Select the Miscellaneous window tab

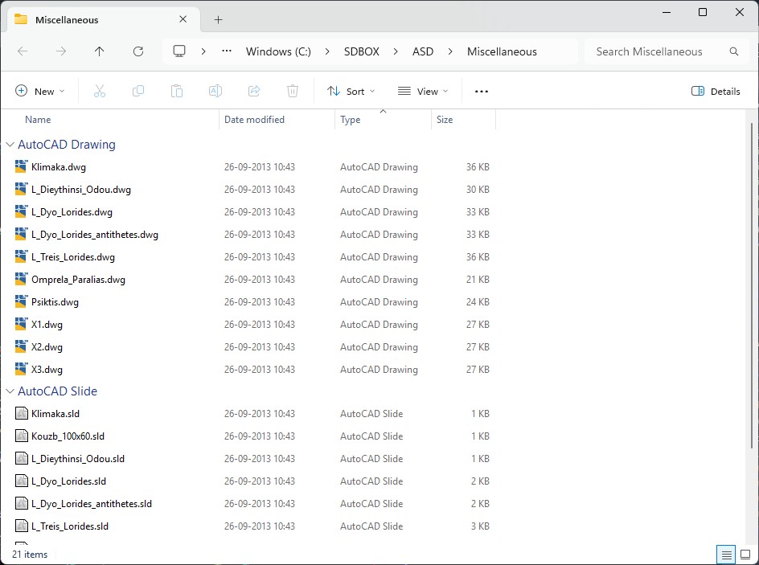(x=101, y=20)
